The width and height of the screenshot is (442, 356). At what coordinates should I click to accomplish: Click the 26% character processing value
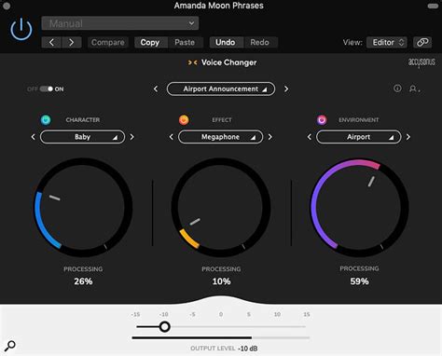coord(83,281)
